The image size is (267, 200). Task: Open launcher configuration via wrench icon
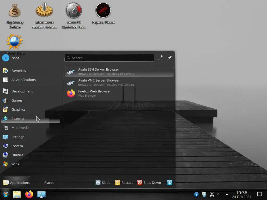pos(160,58)
